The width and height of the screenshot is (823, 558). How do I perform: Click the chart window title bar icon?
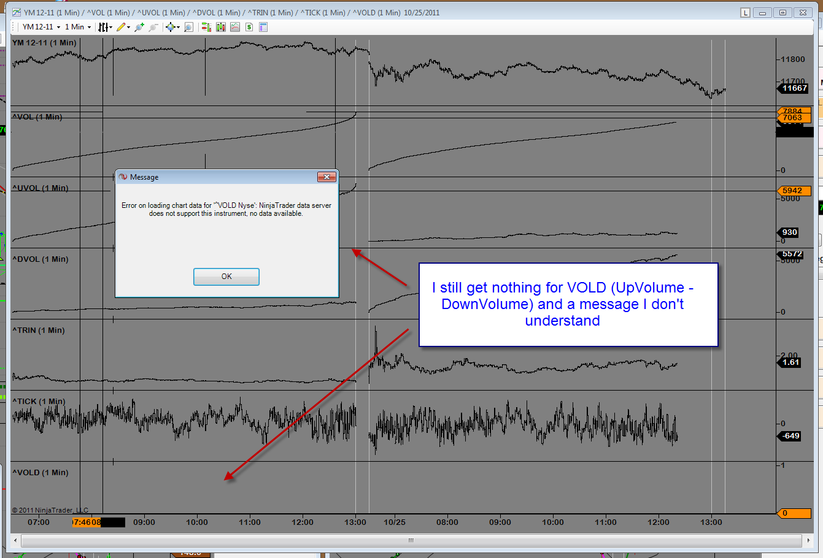pos(17,12)
